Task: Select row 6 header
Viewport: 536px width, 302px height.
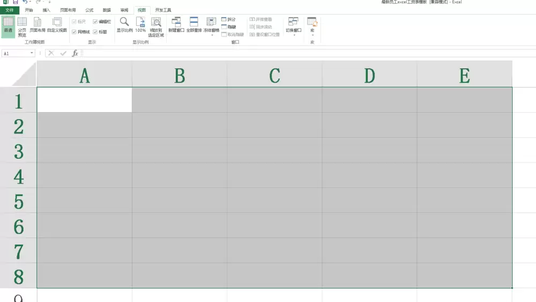Action: (x=18, y=225)
